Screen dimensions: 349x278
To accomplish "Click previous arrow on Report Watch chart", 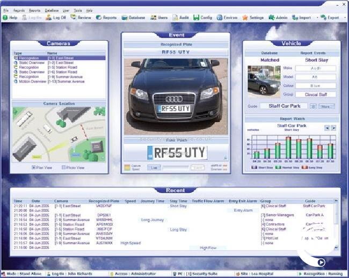I will click(x=326, y=128).
